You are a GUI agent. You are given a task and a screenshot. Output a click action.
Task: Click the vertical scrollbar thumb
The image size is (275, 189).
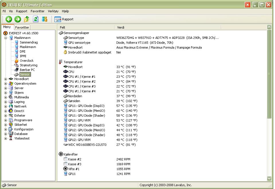coord(269,74)
